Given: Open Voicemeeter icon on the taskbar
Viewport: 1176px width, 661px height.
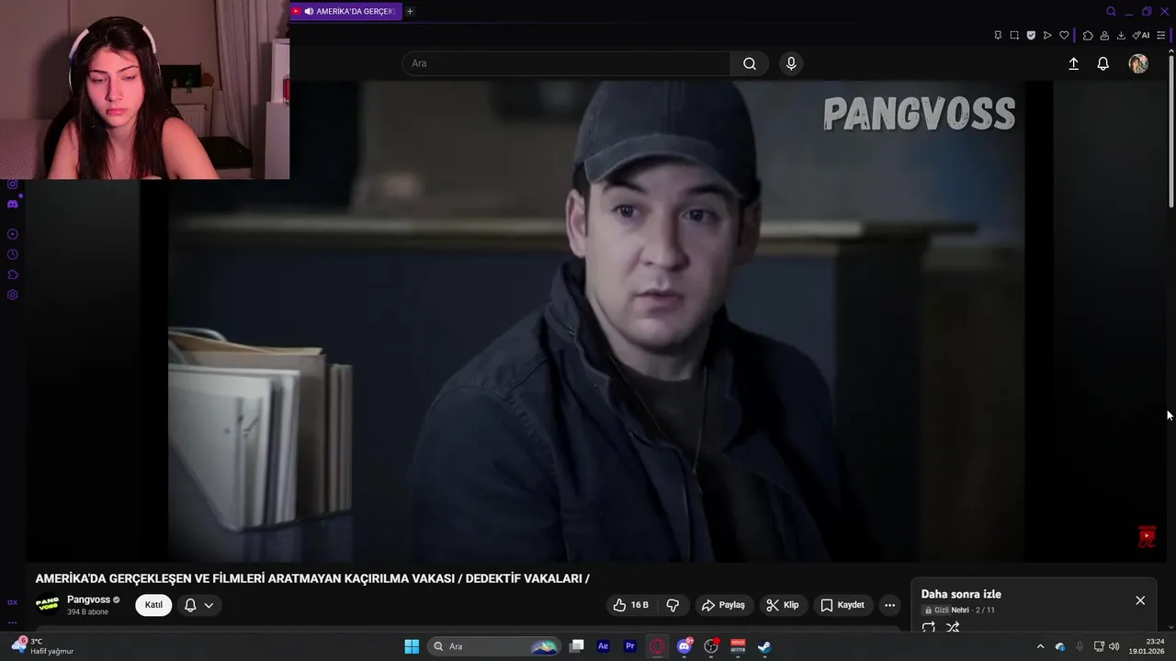Looking at the screenshot, I should (x=738, y=646).
